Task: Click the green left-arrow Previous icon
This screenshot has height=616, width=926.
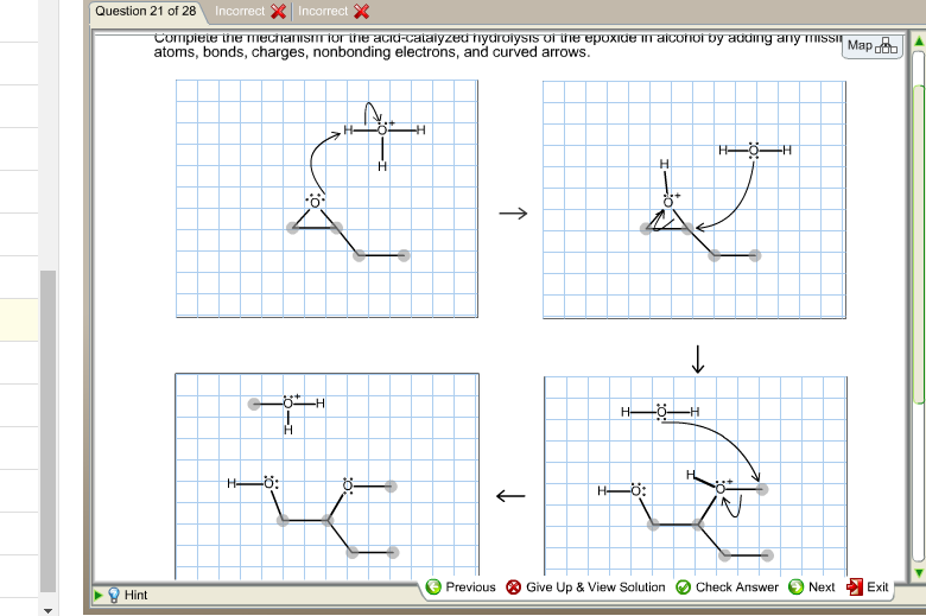Action: tap(433, 587)
